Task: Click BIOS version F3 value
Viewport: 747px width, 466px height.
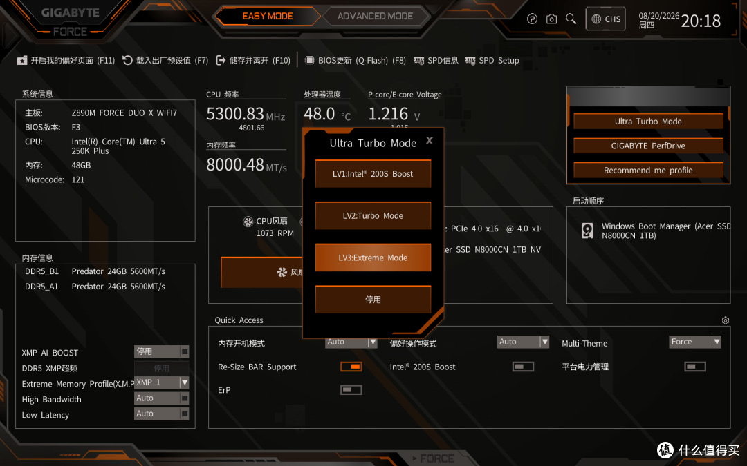Action: (76, 127)
